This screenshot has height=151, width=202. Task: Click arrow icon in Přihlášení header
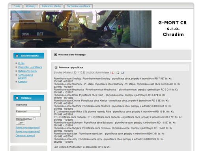click(x=17, y=98)
